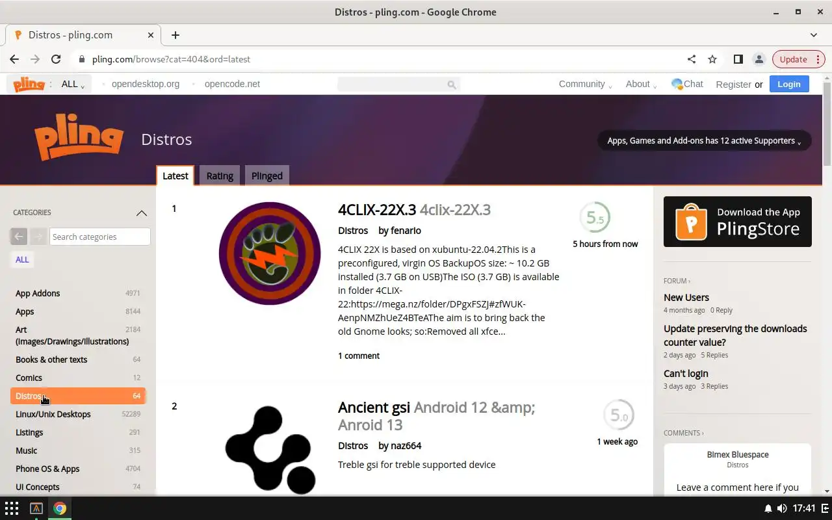Open author link fenario

point(406,231)
